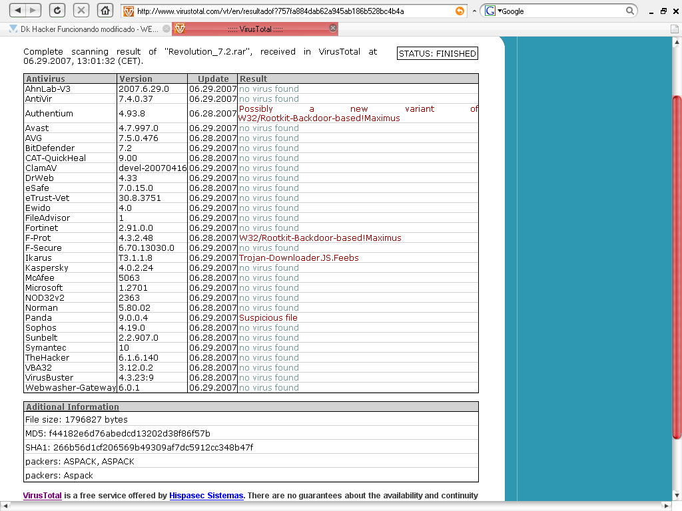Close the Dk Hacker Funcionando tab
Screen dimensions: 682x511
tap(166, 29)
